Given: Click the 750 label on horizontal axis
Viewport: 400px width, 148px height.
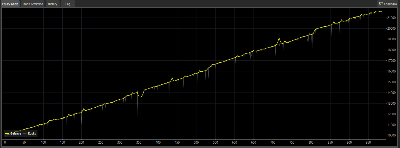Looking at the screenshot, I should [292, 143].
